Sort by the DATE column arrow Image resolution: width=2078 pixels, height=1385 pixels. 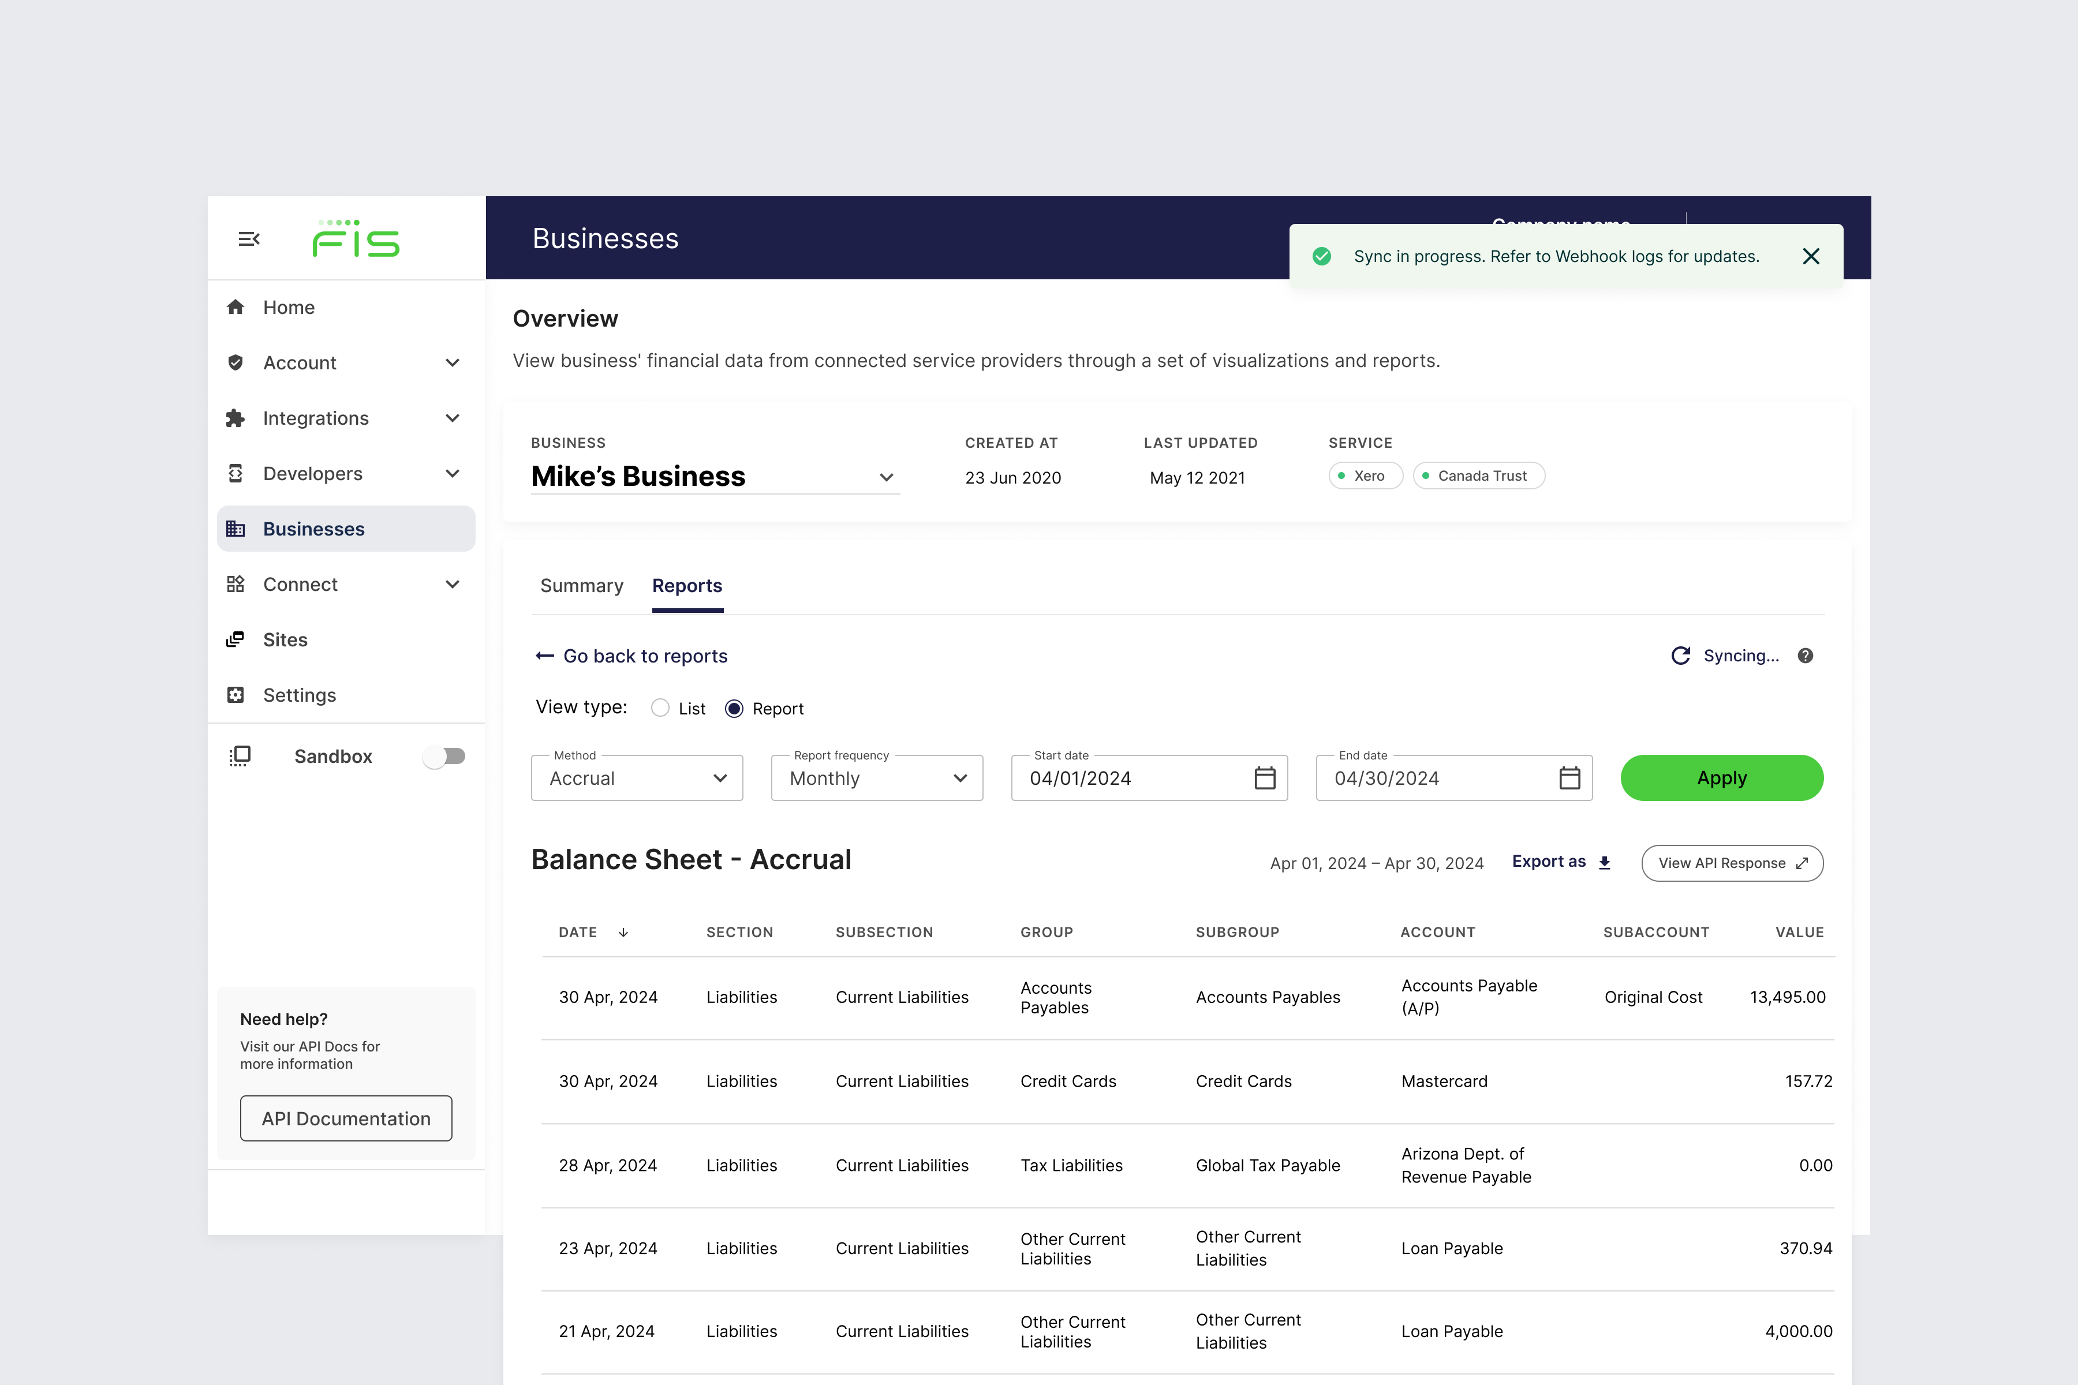623,933
